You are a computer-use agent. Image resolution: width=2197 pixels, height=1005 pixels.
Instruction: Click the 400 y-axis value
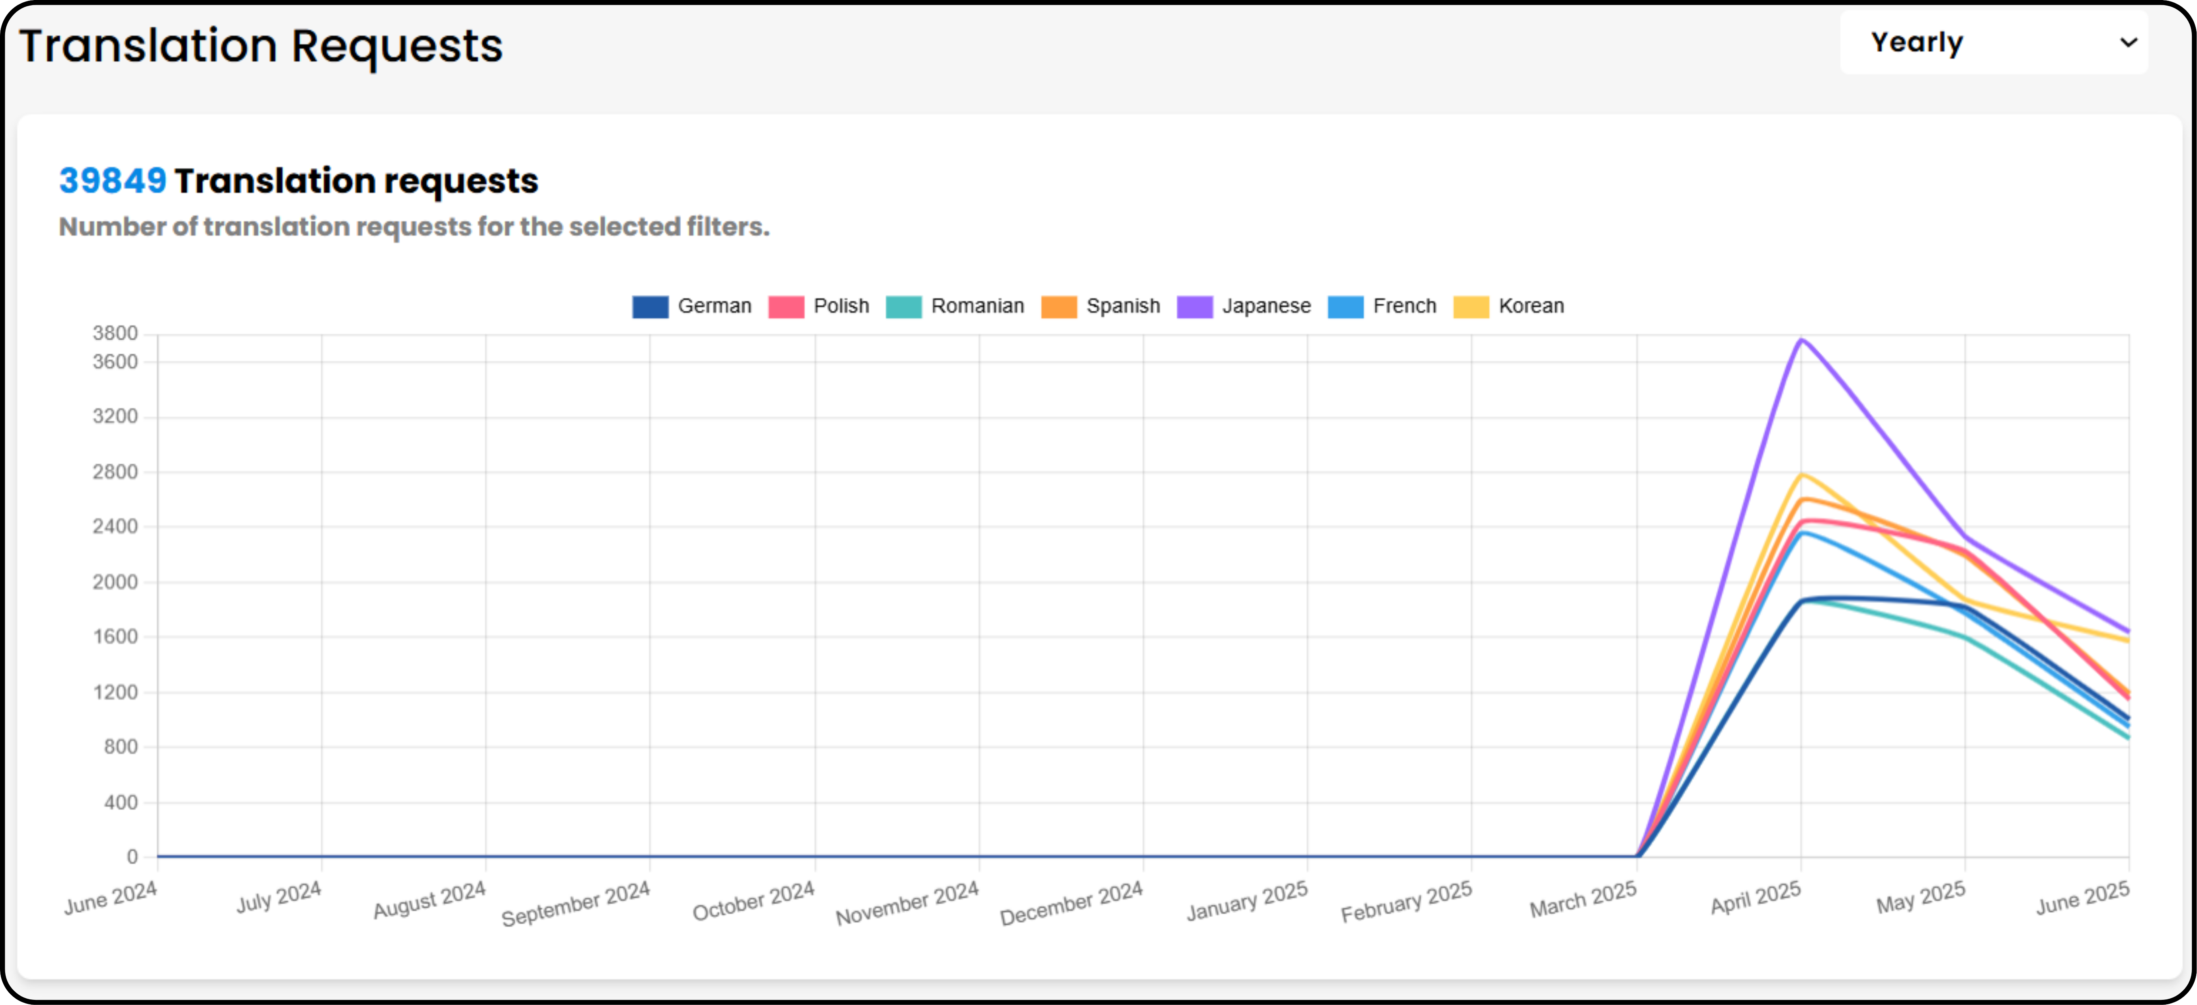(x=120, y=803)
